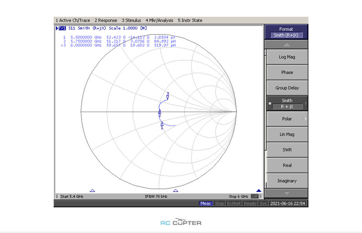Click the Start 5.4 GHz value
This screenshot has width=362, height=233.
coord(72,196)
